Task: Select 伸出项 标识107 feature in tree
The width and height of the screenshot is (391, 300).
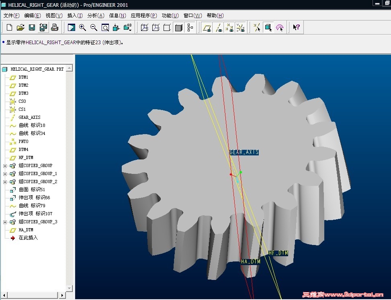Action: (35, 214)
